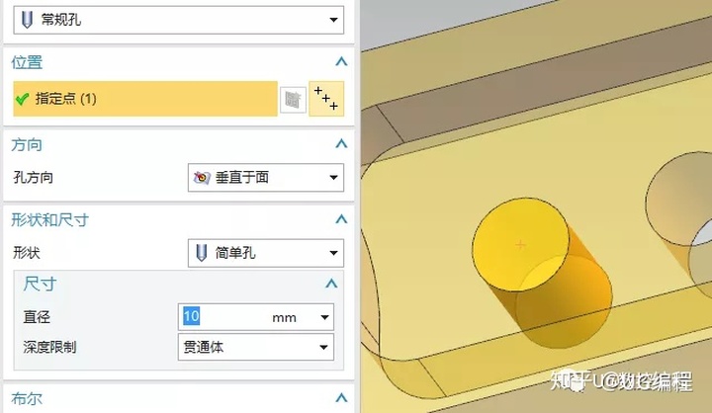Select the 指定点 (1) highlighted row
This screenshot has height=413, width=712.
(145, 99)
